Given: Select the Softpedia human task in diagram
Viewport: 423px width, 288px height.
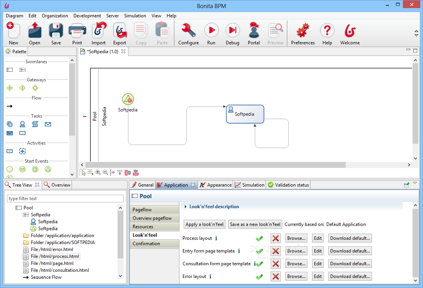Looking at the screenshot, I should [245, 114].
